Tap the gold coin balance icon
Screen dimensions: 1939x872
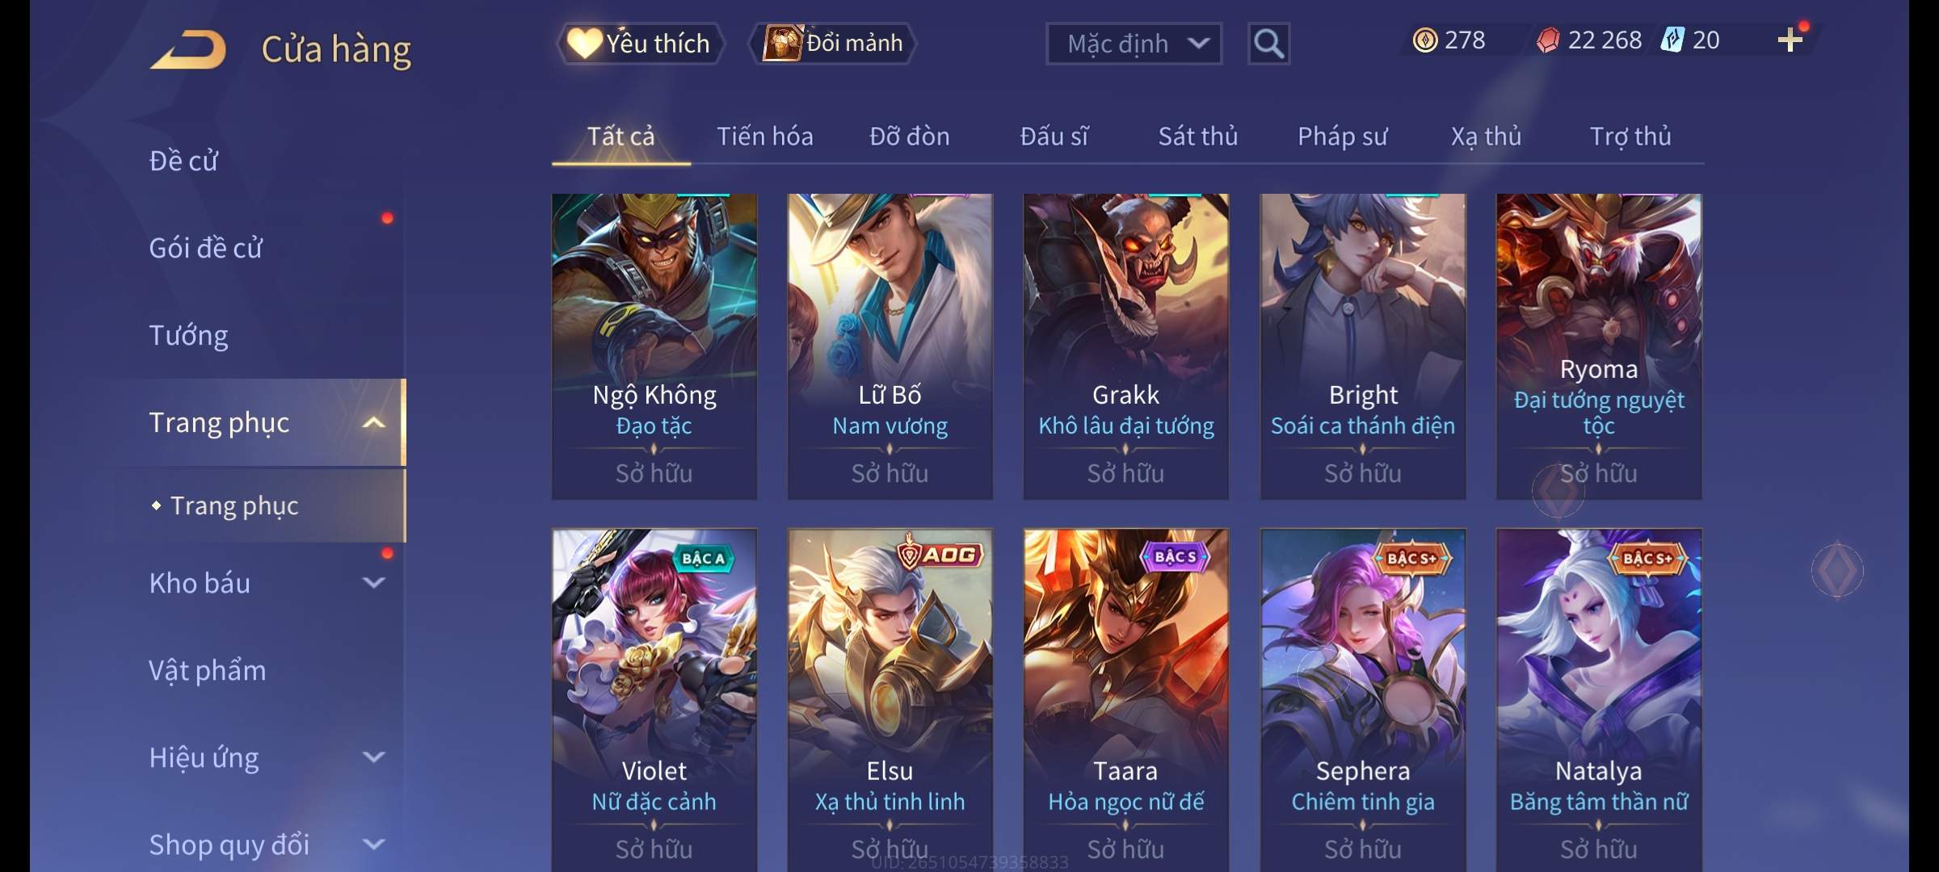click(1425, 40)
